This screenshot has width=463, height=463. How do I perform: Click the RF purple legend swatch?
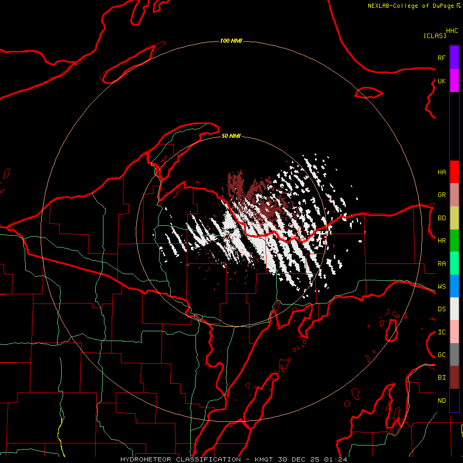coord(454,57)
